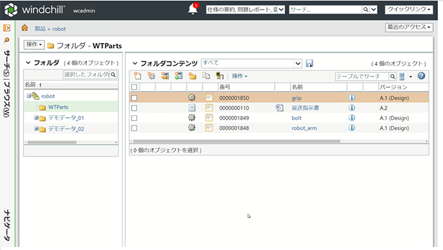Open the info page for robot_arm

click(x=352, y=128)
